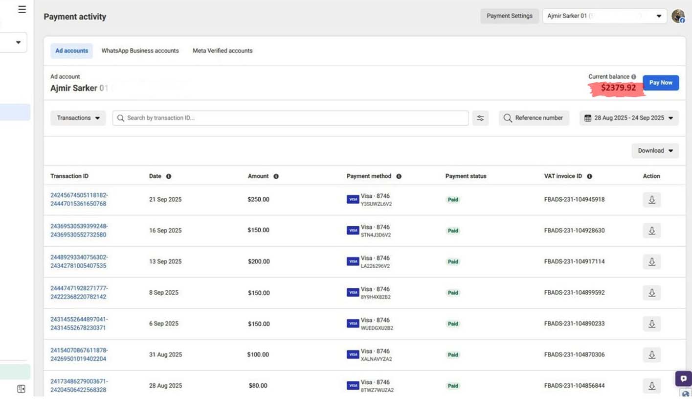
Task: Expand the Transactions dropdown
Action: [x=78, y=118]
